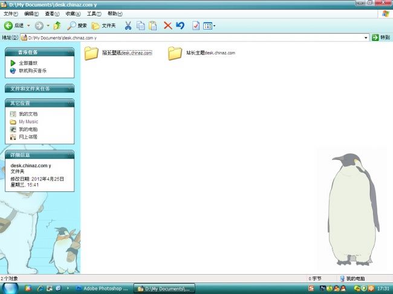The image size is (393, 294).
Task: Open the 文件(F) menu
Action: pos(11,13)
